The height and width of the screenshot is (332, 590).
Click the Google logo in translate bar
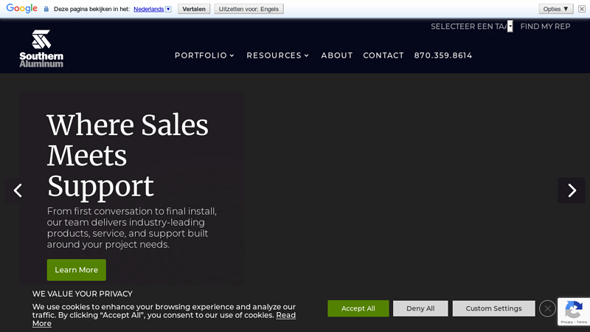point(22,9)
